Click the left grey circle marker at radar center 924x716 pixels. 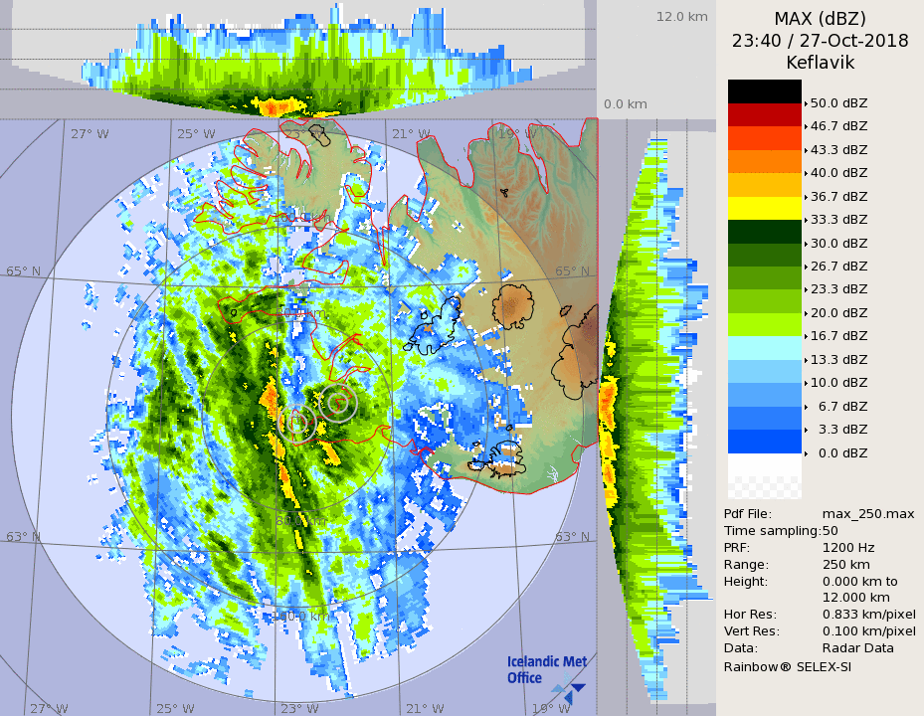click(x=297, y=425)
